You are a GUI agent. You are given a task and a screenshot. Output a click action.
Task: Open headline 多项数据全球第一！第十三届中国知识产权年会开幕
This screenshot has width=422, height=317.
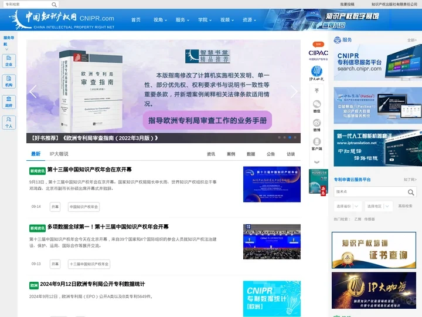click(108, 227)
